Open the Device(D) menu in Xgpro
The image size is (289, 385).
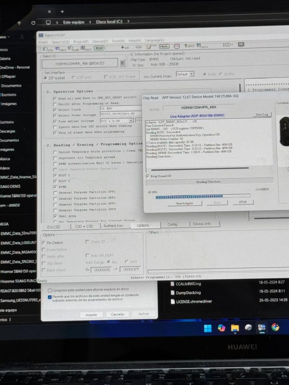pyautogui.click(x=100, y=41)
